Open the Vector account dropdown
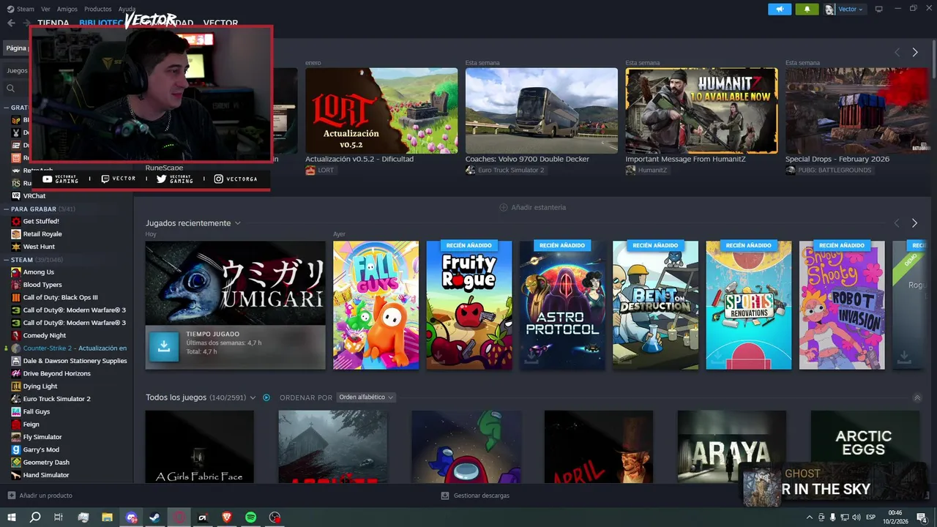 tap(844, 9)
